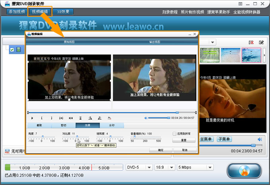The width and height of the screenshot is (270, 185).
Task: Expand the menu template category dropdown
Action: click(212, 42)
